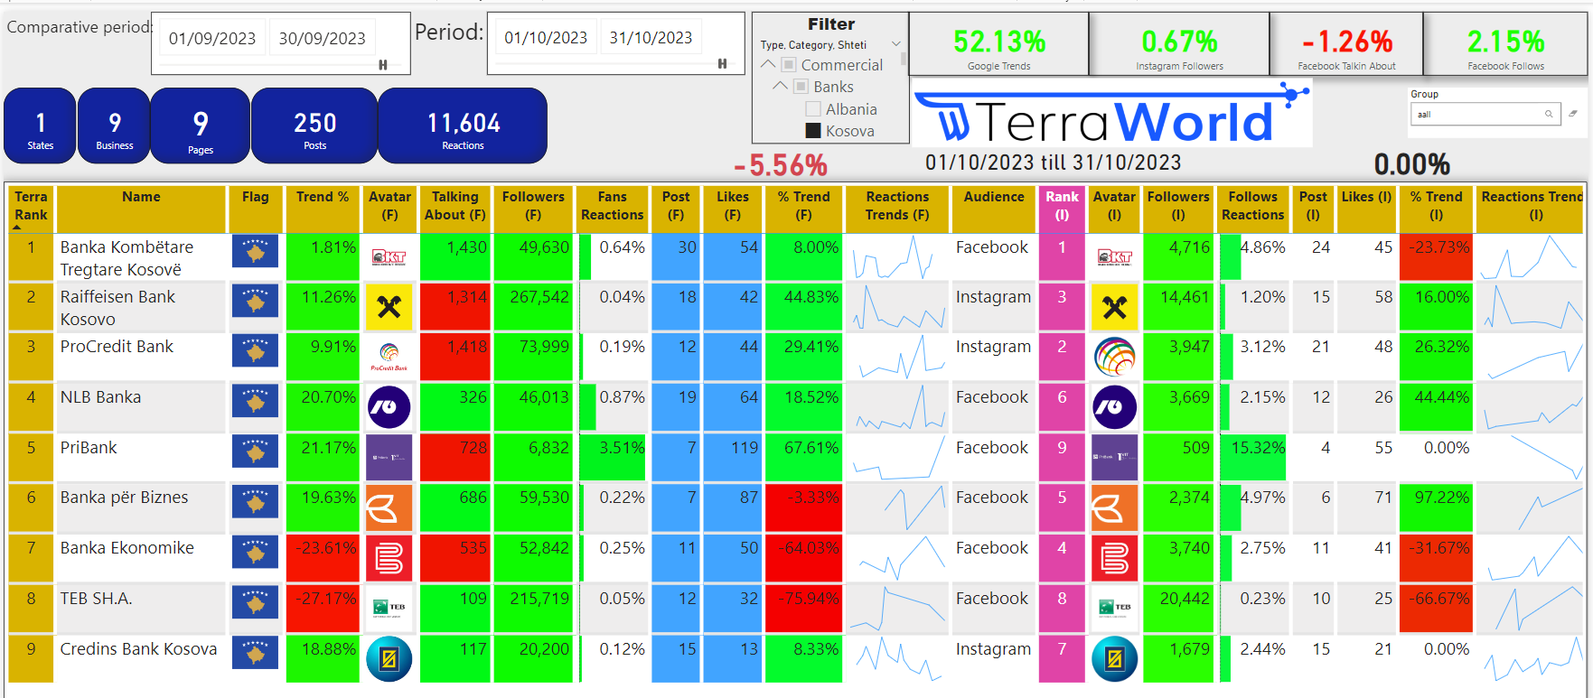1593x698 pixels.
Task: Click the search magnifier in Group box
Action: point(1549,115)
